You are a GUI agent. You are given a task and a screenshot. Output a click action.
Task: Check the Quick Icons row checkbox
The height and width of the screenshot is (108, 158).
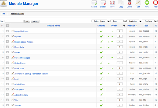(x=7, y=68)
